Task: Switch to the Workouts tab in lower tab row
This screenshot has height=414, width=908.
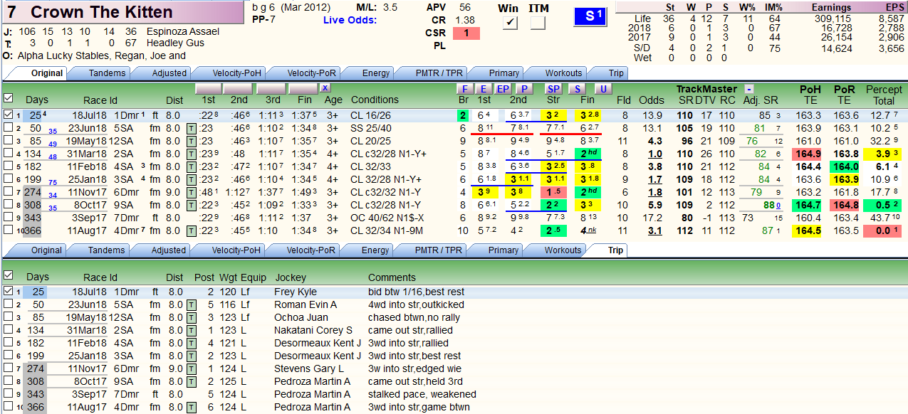Action: pos(563,250)
